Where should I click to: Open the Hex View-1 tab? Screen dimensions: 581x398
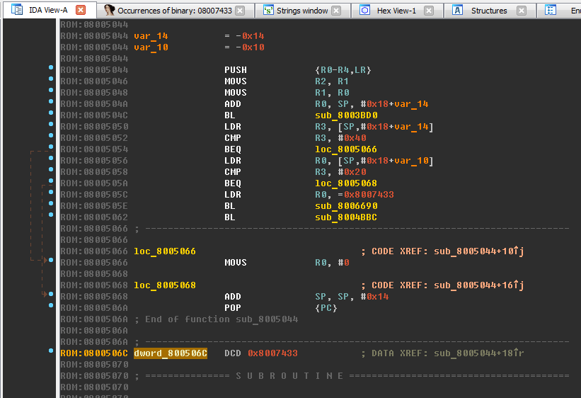pos(396,11)
